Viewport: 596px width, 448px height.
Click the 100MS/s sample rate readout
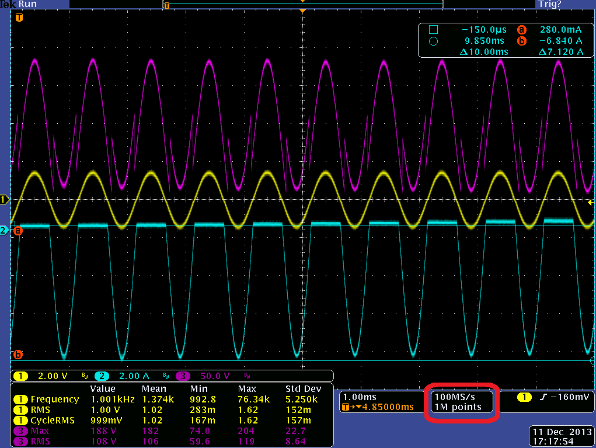tap(455, 397)
